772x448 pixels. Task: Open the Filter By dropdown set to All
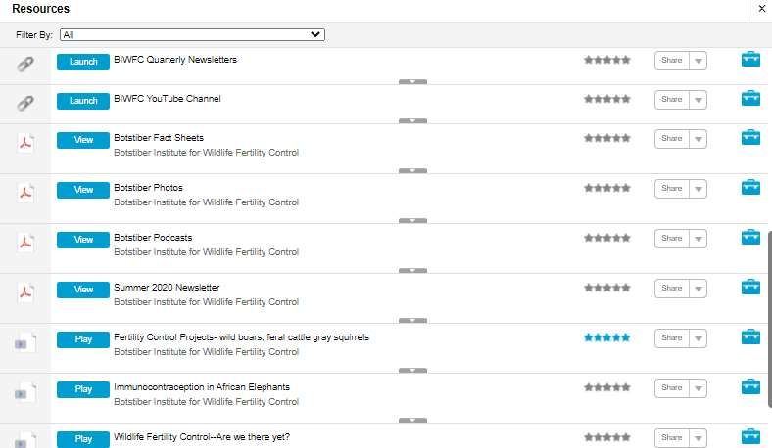click(x=192, y=34)
